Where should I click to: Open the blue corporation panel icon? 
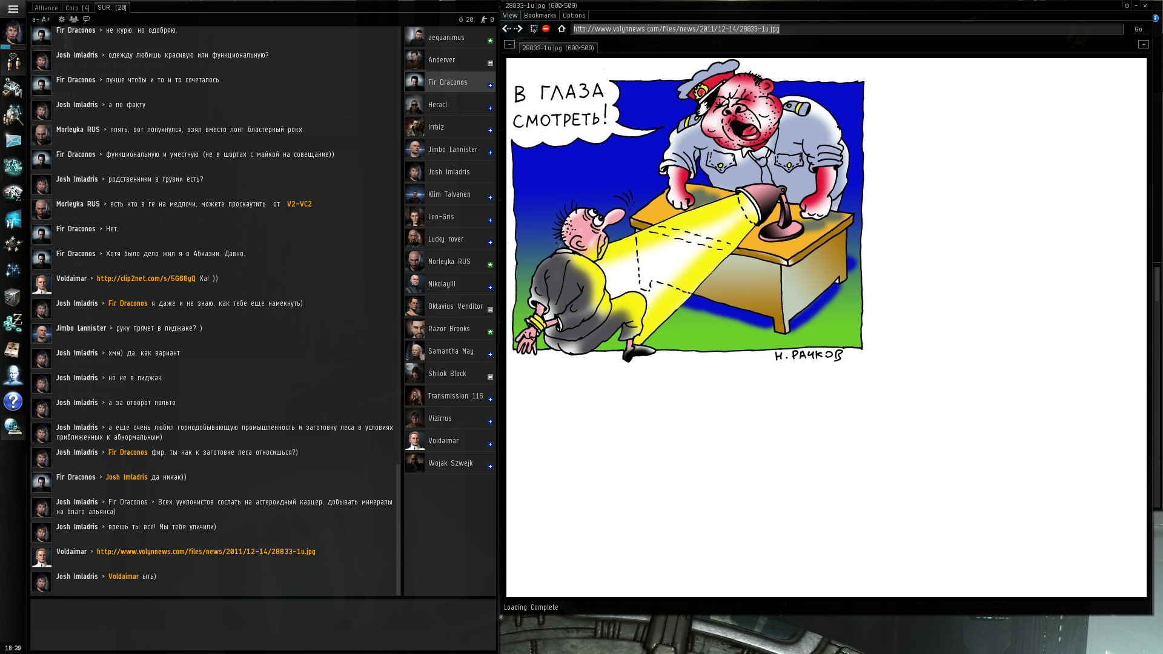click(13, 219)
